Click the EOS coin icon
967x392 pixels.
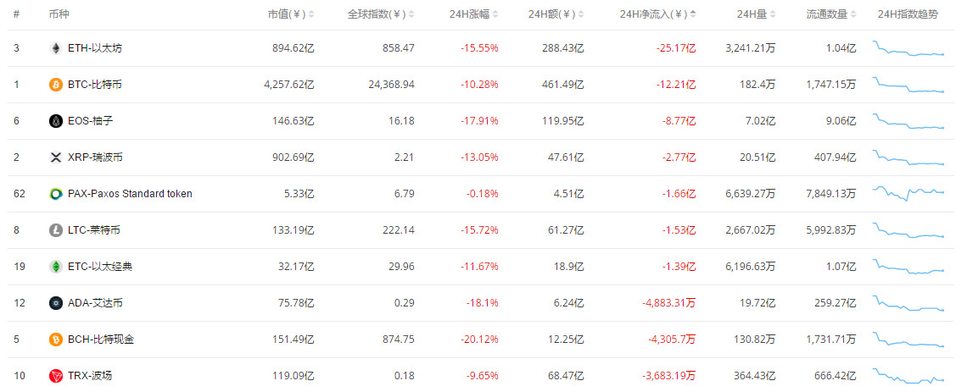coord(56,121)
